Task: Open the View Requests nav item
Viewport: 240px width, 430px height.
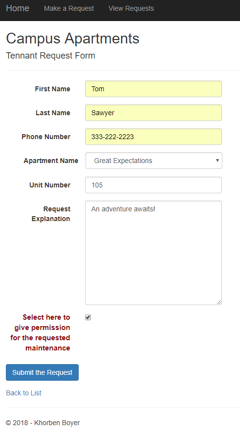Action: point(131,8)
